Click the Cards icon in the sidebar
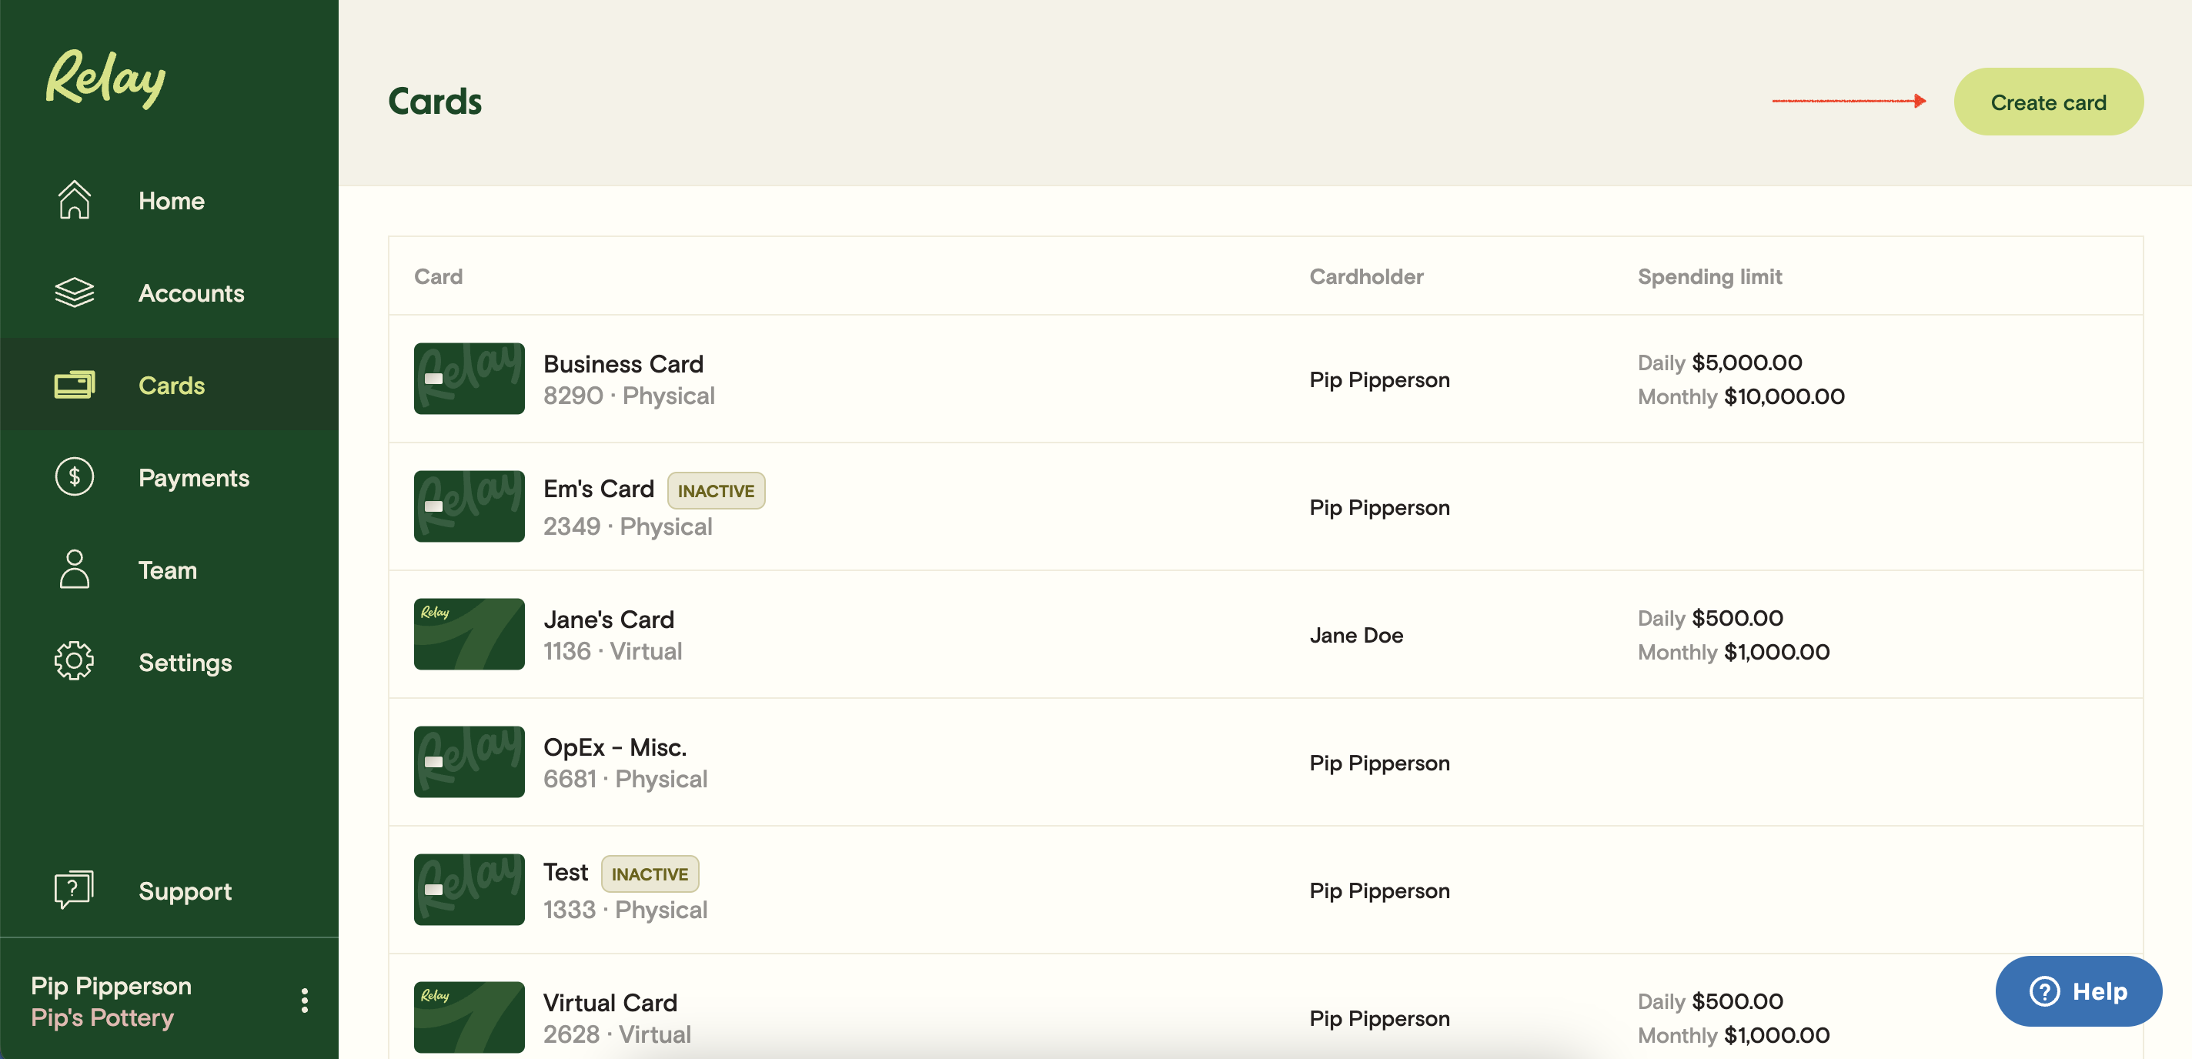2192x1059 pixels. tap(73, 385)
